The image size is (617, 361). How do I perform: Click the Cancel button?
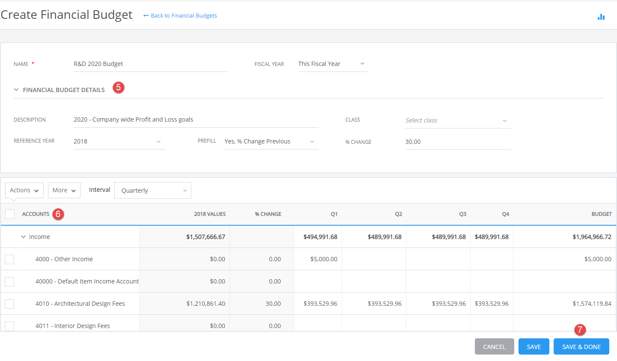tap(495, 347)
